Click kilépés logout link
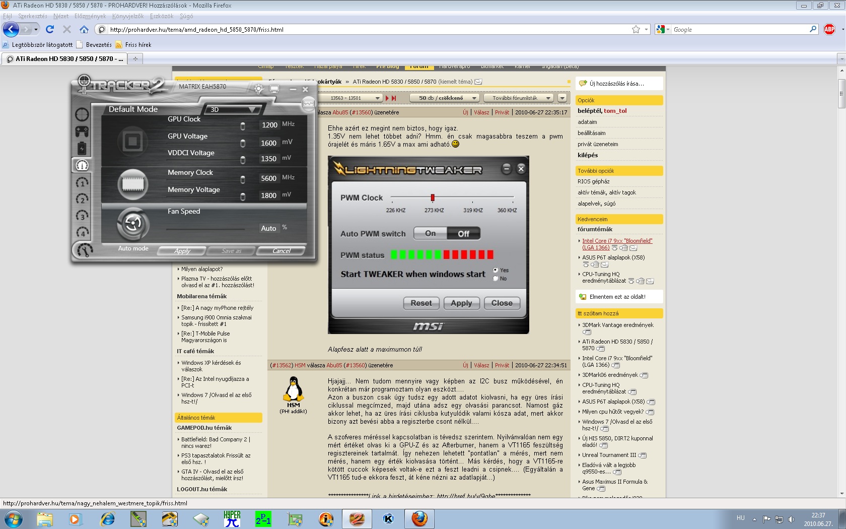The height and width of the screenshot is (529, 846). tap(588, 155)
